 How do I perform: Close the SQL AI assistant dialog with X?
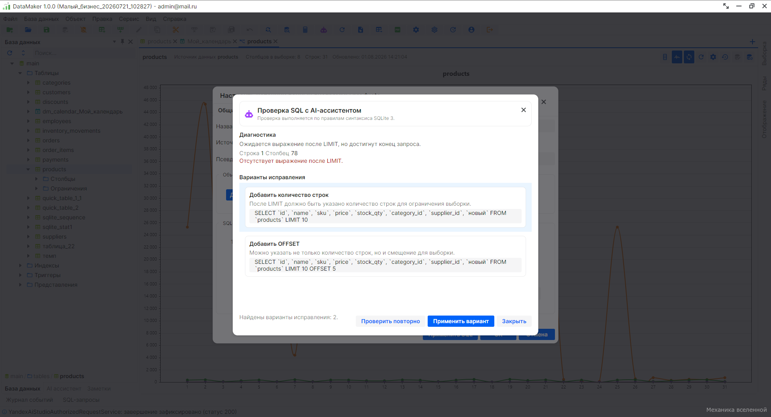click(524, 110)
